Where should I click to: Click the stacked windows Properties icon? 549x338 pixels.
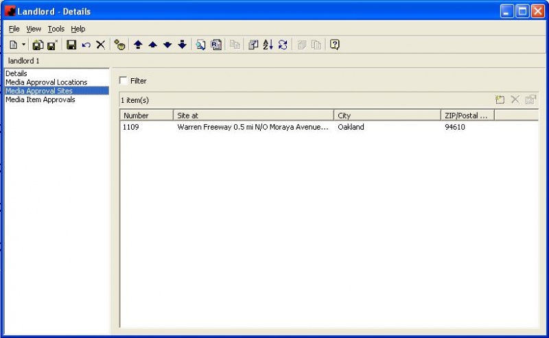click(253, 45)
